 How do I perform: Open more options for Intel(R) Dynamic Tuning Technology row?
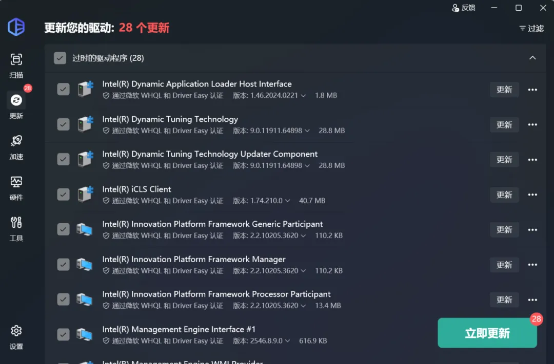click(532, 124)
